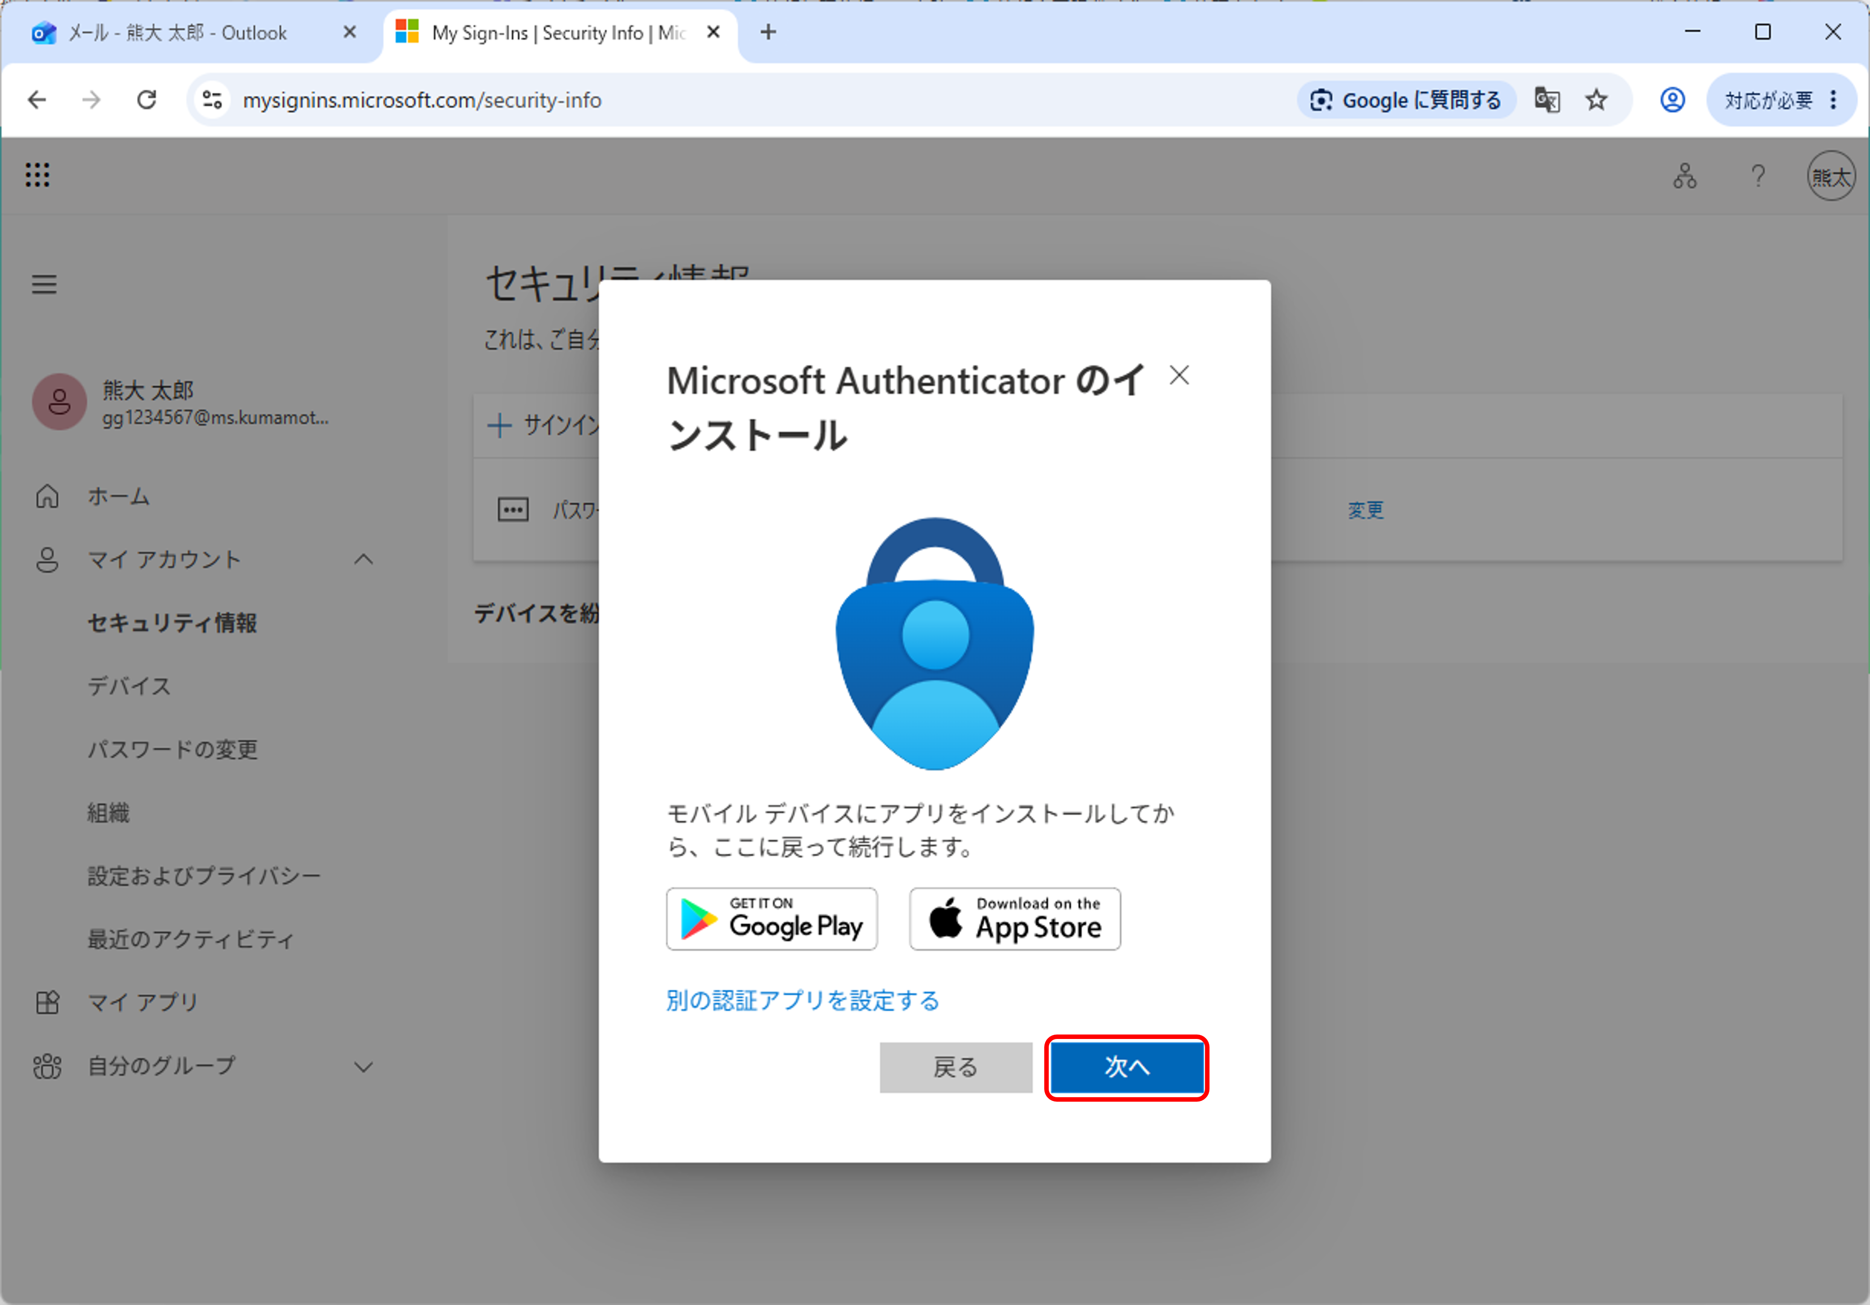Collapse the マイ アカウント section chevron
1870x1305 pixels.
pyautogui.click(x=363, y=560)
